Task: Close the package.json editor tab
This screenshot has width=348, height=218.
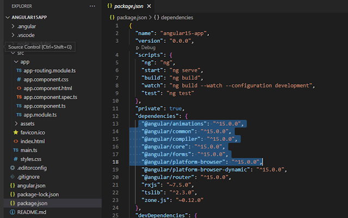Action: pos(149,6)
